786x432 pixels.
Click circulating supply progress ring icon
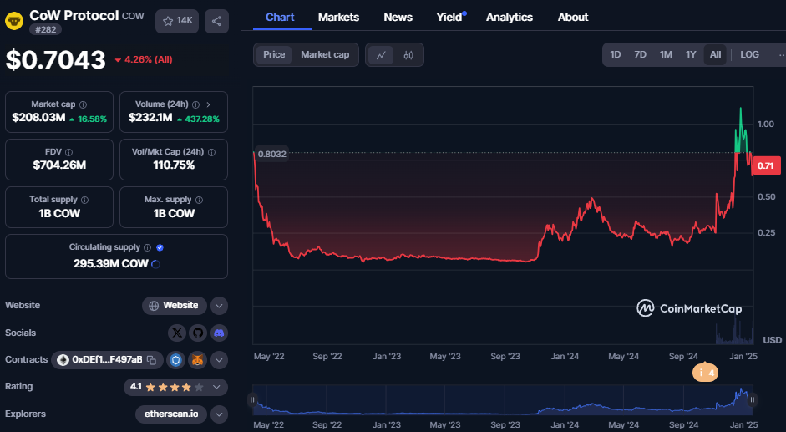click(x=155, y=264)
